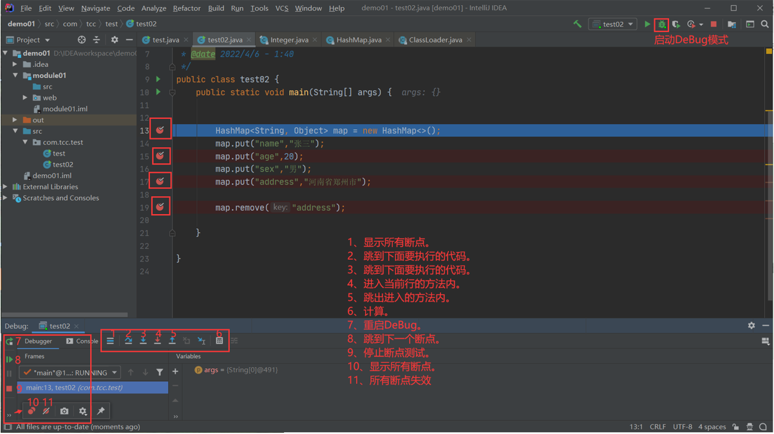
Task: Click Locate file target icon in Project panel
Action: (x=82, y=40)
